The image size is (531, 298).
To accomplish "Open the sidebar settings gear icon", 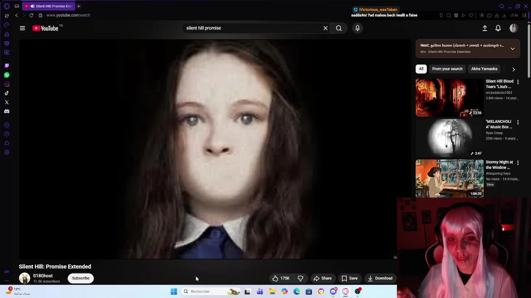I will click(x=7, y=152).
